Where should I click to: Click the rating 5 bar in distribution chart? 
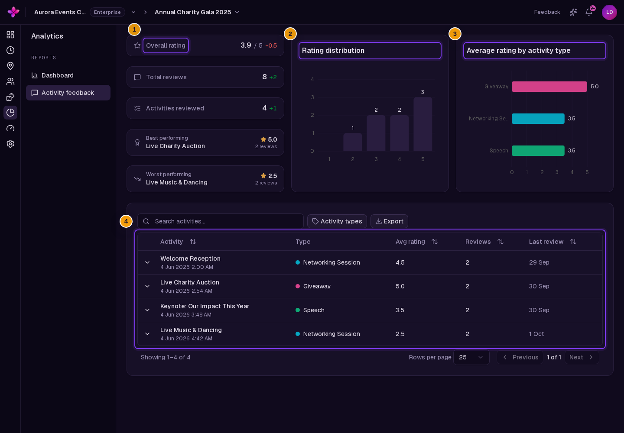tap(423, 124)
